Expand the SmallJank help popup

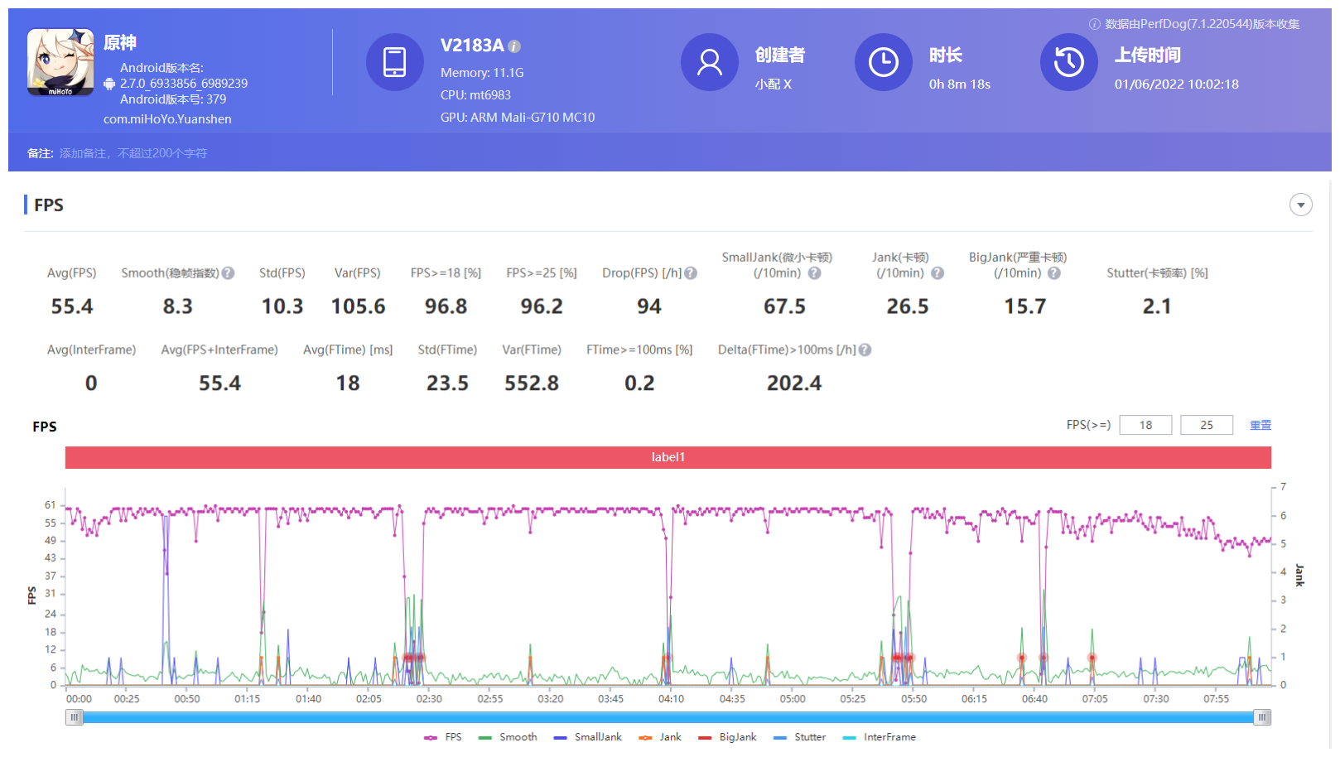[814, 272]
